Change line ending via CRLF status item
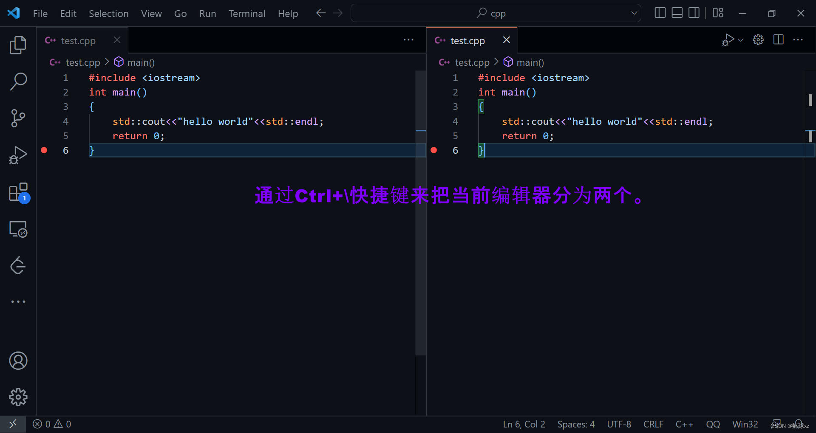The width and height of the screenshot is (816, 433). pyautogui.click(x=653, y=424)
